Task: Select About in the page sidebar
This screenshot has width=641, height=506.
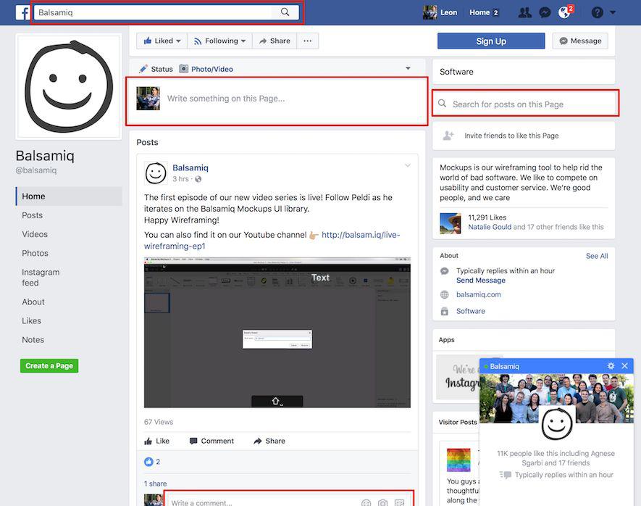Action: (x=33, y=302)
